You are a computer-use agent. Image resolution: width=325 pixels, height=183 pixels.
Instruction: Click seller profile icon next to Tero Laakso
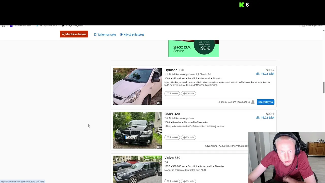[253, 102]
